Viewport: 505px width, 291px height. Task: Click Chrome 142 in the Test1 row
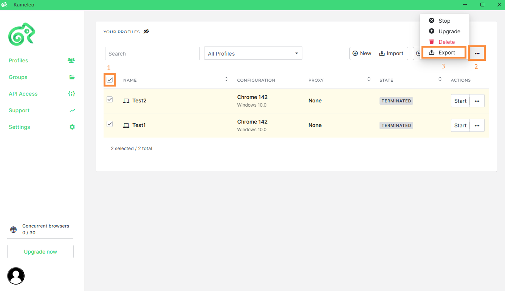(x=252, y=122)
